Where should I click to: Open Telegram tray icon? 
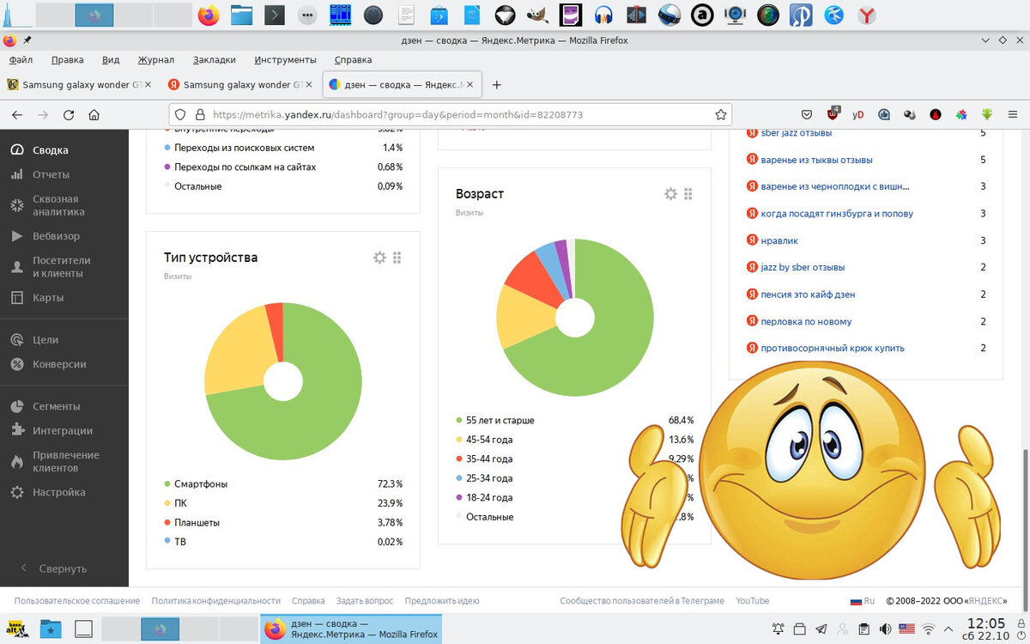click(821, 629)
